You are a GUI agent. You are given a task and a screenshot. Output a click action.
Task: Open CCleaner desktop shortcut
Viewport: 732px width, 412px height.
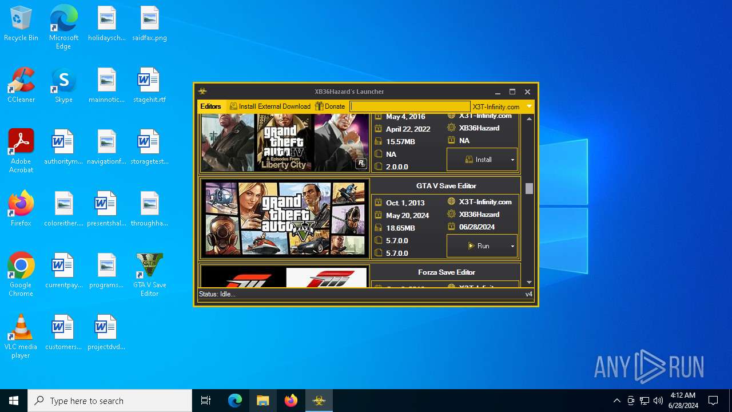[x=21, y=86]
